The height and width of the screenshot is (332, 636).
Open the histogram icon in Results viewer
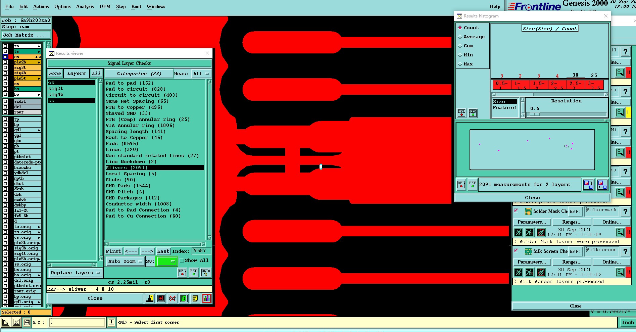[x=207, y=298]
